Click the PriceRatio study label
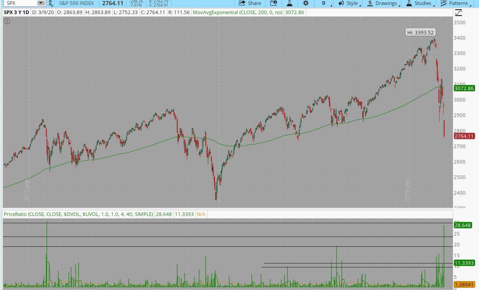This screenshot has width=479, height=290. pyautogui.click(x=79, y=214)
